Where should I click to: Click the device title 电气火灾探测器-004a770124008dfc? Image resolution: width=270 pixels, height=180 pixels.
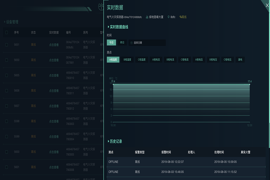click(124, 17)
